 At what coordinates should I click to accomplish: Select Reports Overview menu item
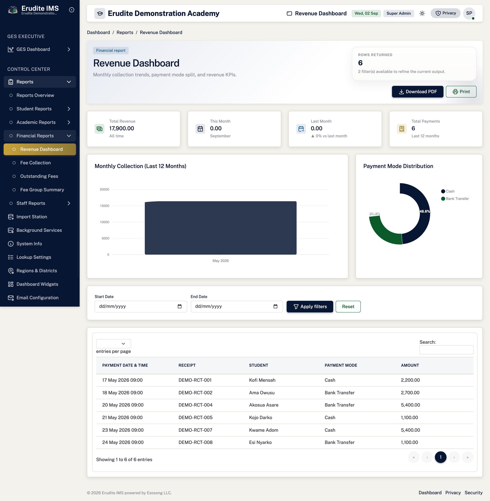(x=40, y=95)
